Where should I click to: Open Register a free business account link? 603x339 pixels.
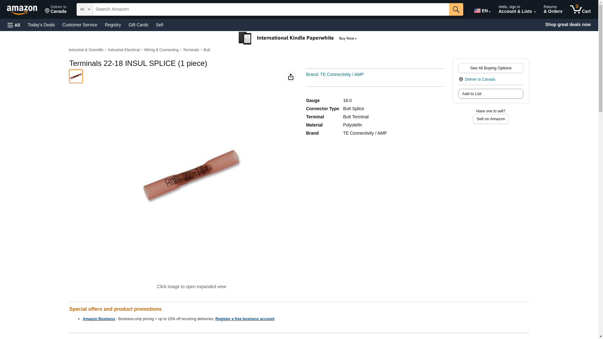245,319
